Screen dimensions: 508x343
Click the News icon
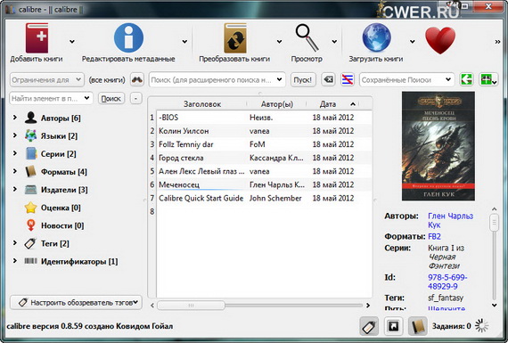31,225
